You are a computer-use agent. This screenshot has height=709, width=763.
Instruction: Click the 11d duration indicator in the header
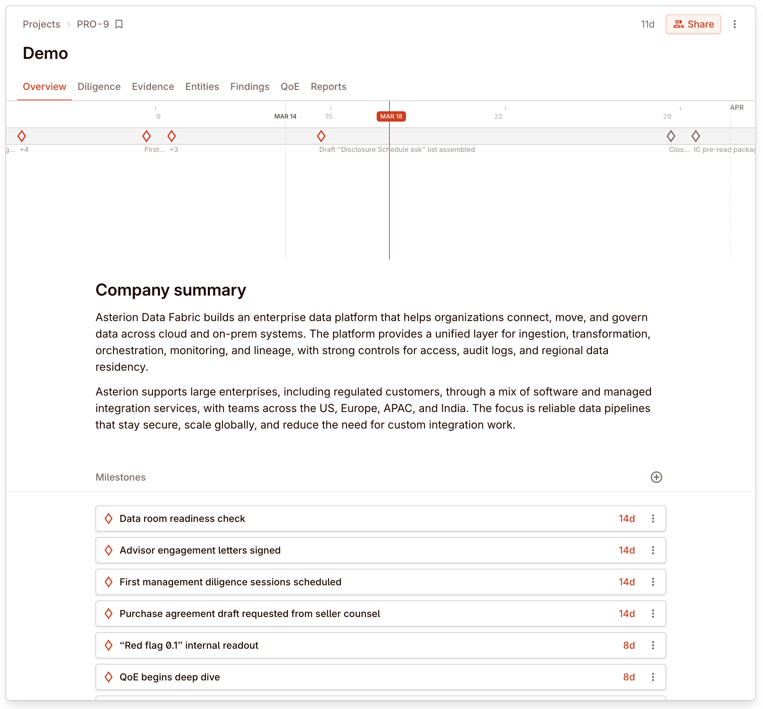tap(648, 24)
